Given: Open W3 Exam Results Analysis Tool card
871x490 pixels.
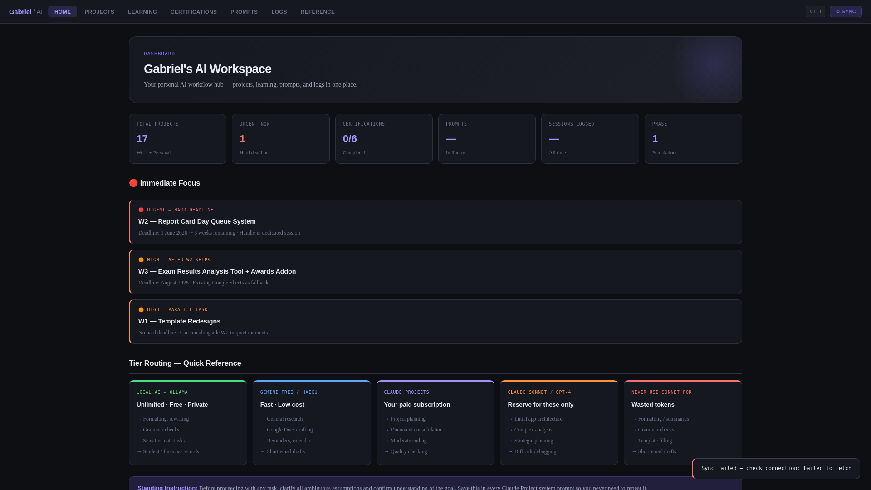Looking at the screenshot, I should point(435,272).
